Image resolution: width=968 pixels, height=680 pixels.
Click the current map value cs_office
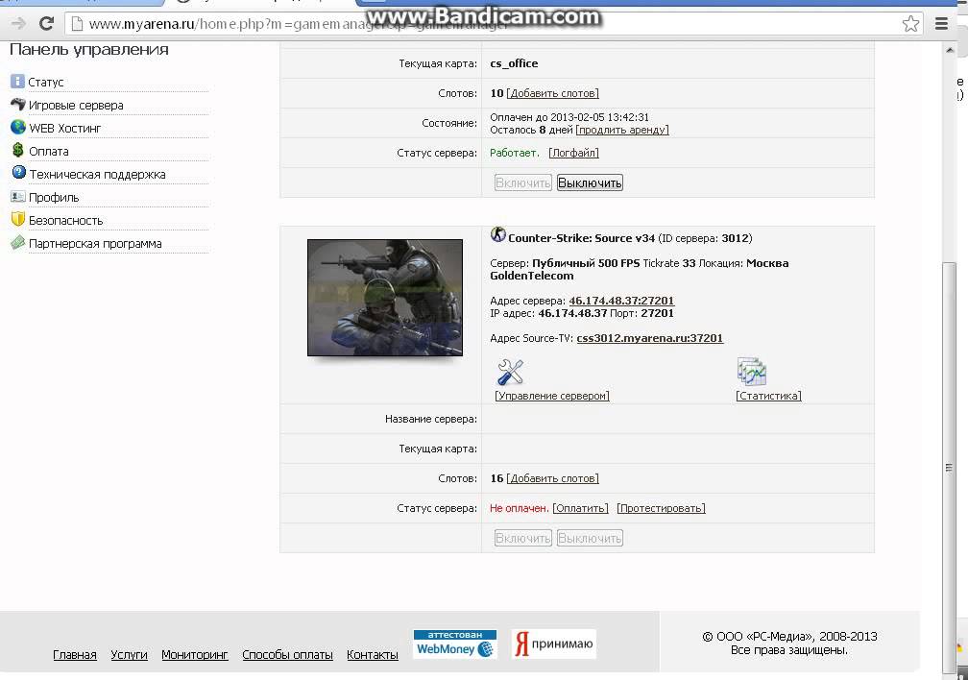point(514,63)
